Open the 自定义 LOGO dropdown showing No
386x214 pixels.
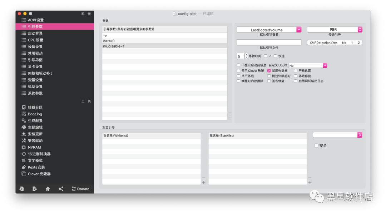click(308, 65)
